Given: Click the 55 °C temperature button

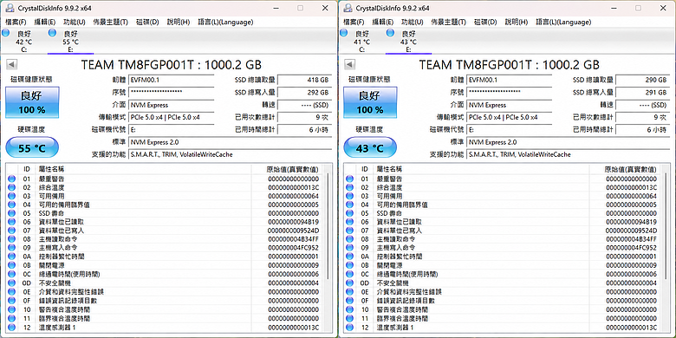Looking at the screenshot, I should [x=32, y=148].
